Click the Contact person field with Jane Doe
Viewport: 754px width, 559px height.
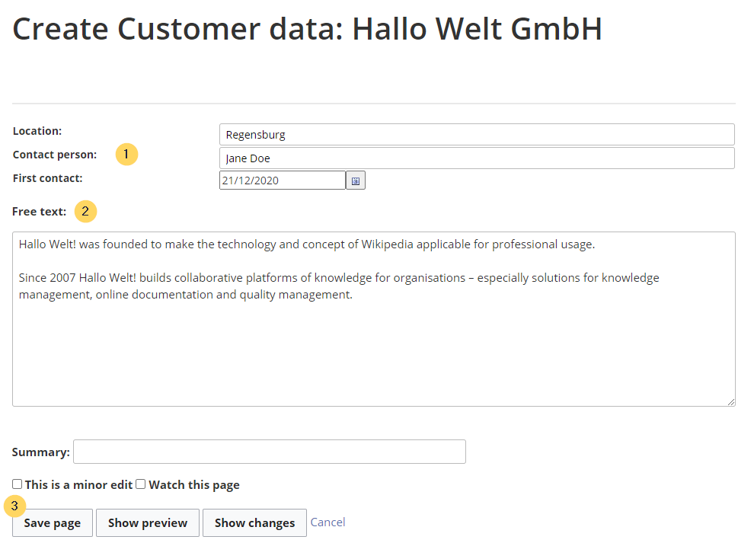(477, 158)
